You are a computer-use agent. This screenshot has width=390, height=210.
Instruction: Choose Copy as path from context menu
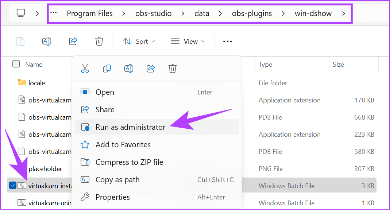click(117, 180)
